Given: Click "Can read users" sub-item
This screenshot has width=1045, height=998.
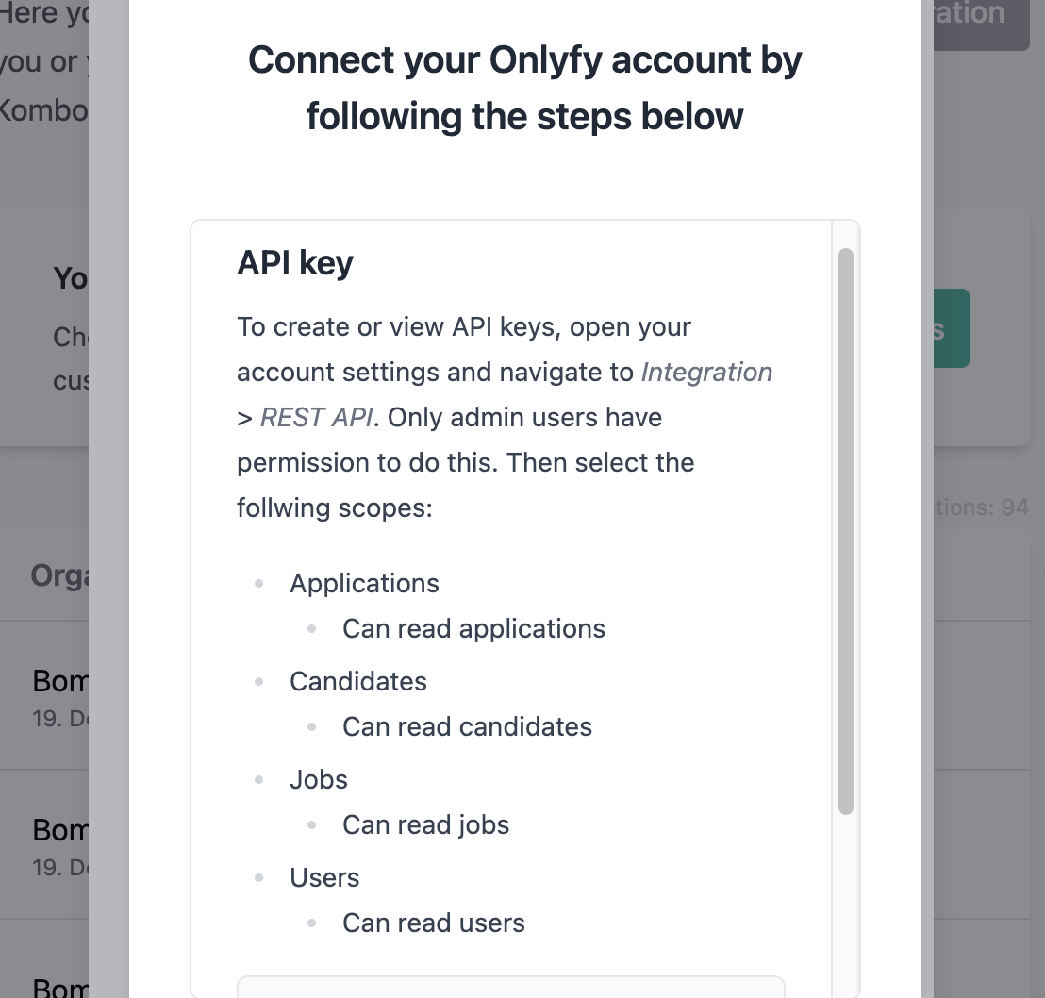Looking at the screenshot, I should 433,923.
